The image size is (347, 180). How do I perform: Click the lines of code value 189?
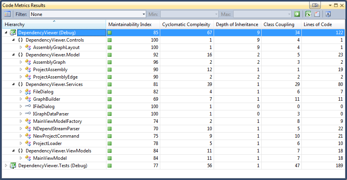[x=339, y=166]
